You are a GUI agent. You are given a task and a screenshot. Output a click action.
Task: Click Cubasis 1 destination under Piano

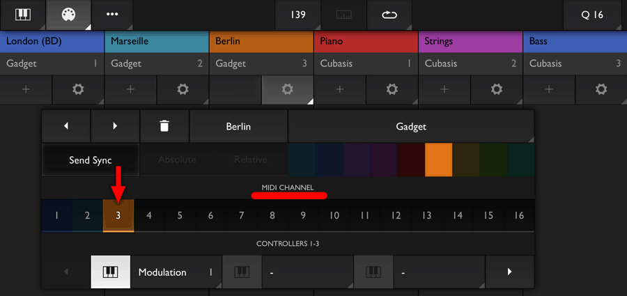366,63
